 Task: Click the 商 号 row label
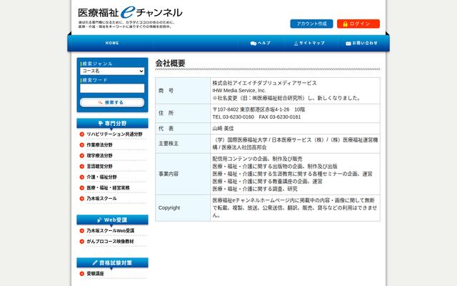(166, 91)
